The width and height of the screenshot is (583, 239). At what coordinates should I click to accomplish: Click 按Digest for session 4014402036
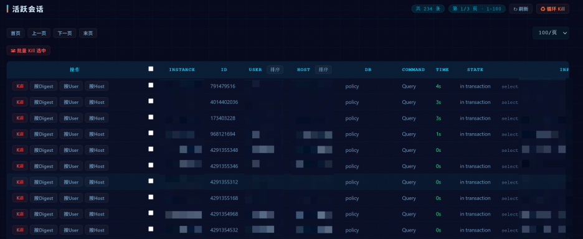pyautogui.click(x=44, y=102)
